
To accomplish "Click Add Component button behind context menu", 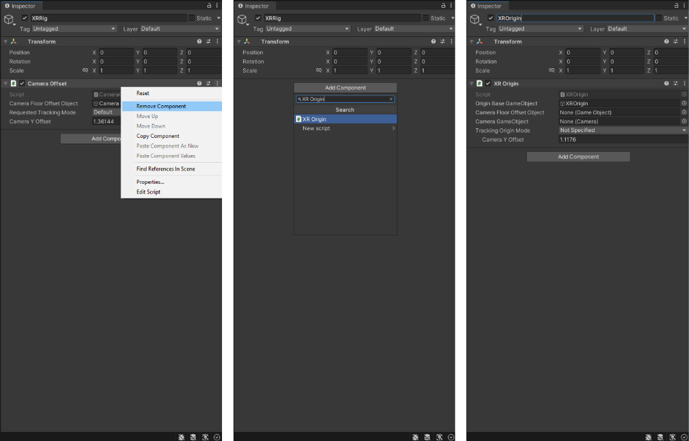I will click(x=91, y=138).
